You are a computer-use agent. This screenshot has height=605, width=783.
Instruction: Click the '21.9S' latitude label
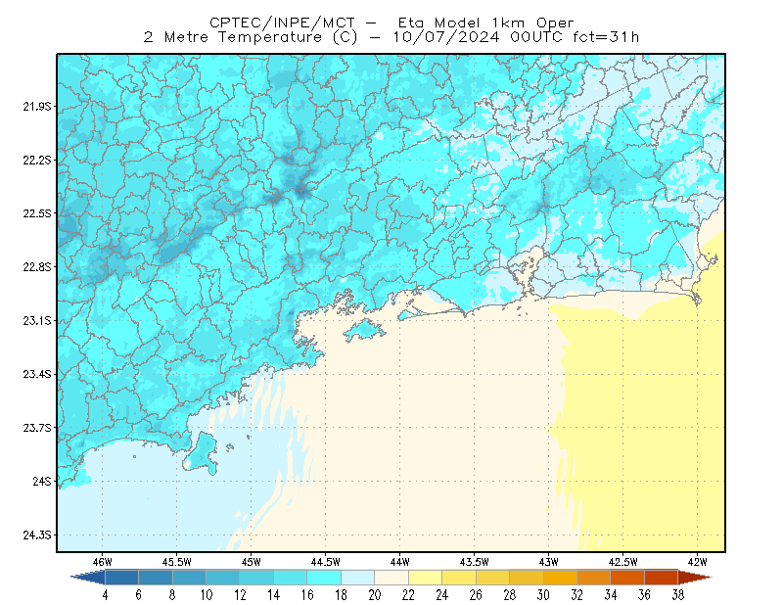[x=37, y=107]
